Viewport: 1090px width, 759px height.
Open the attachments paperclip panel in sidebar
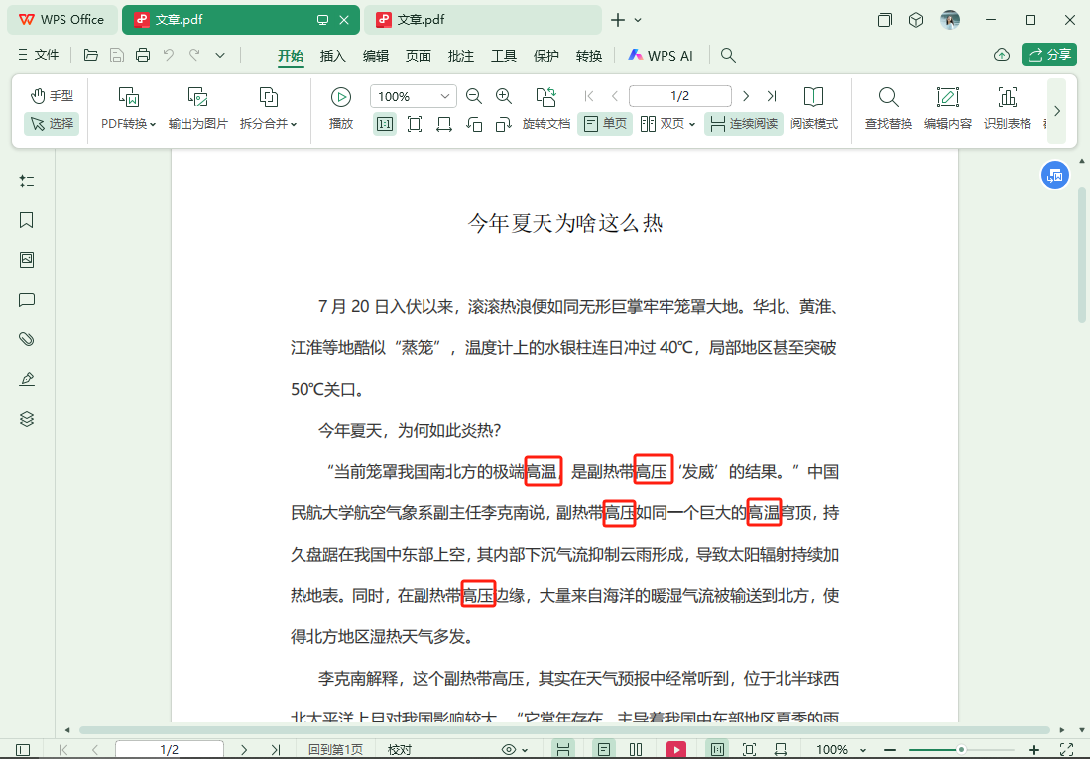point(27,339)
